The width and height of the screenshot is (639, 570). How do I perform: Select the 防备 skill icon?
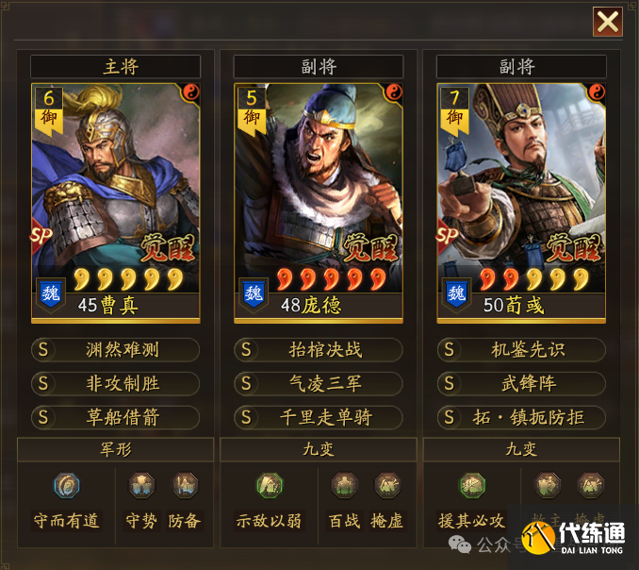click(x=185, y=485)
